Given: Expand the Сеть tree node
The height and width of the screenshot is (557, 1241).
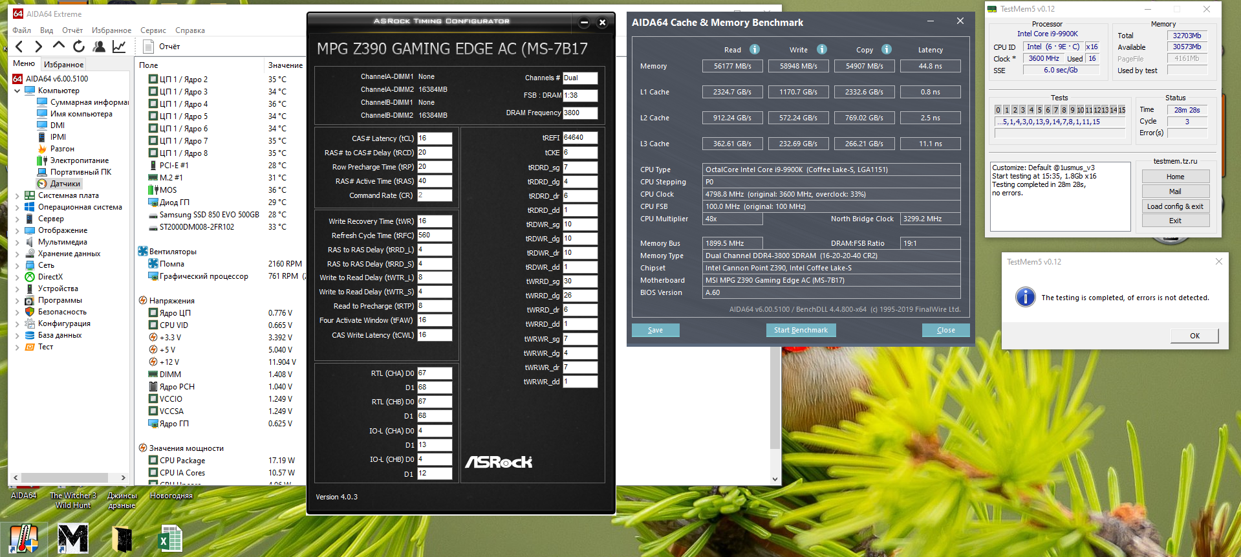Looking at the screenshot, I should tap(17, 265).
